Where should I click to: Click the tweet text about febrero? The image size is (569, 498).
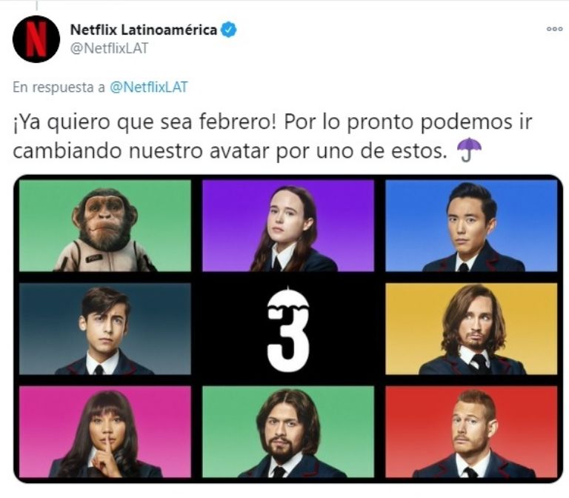272,136
